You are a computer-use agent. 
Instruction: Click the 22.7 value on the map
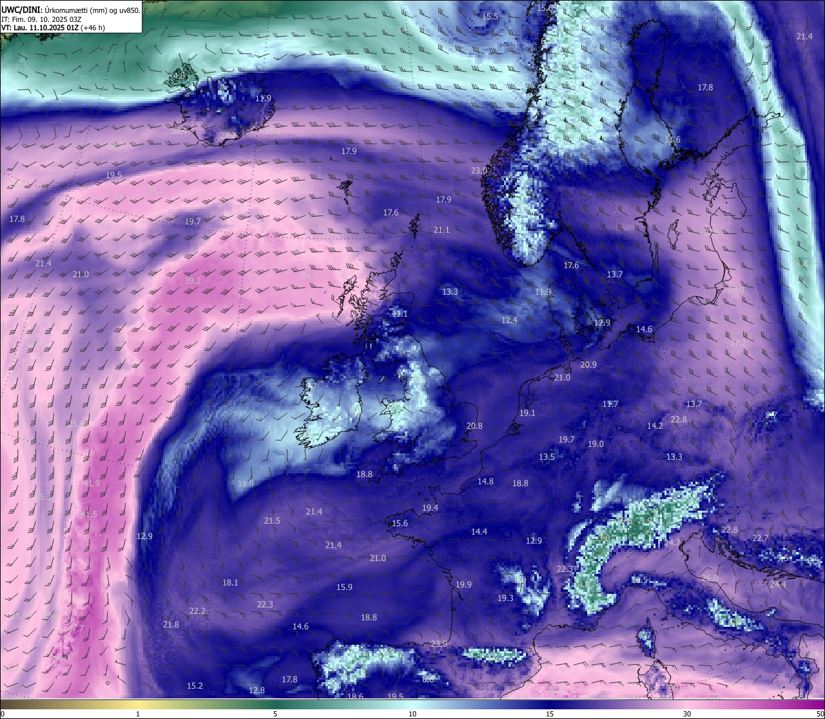coord(761,538)
